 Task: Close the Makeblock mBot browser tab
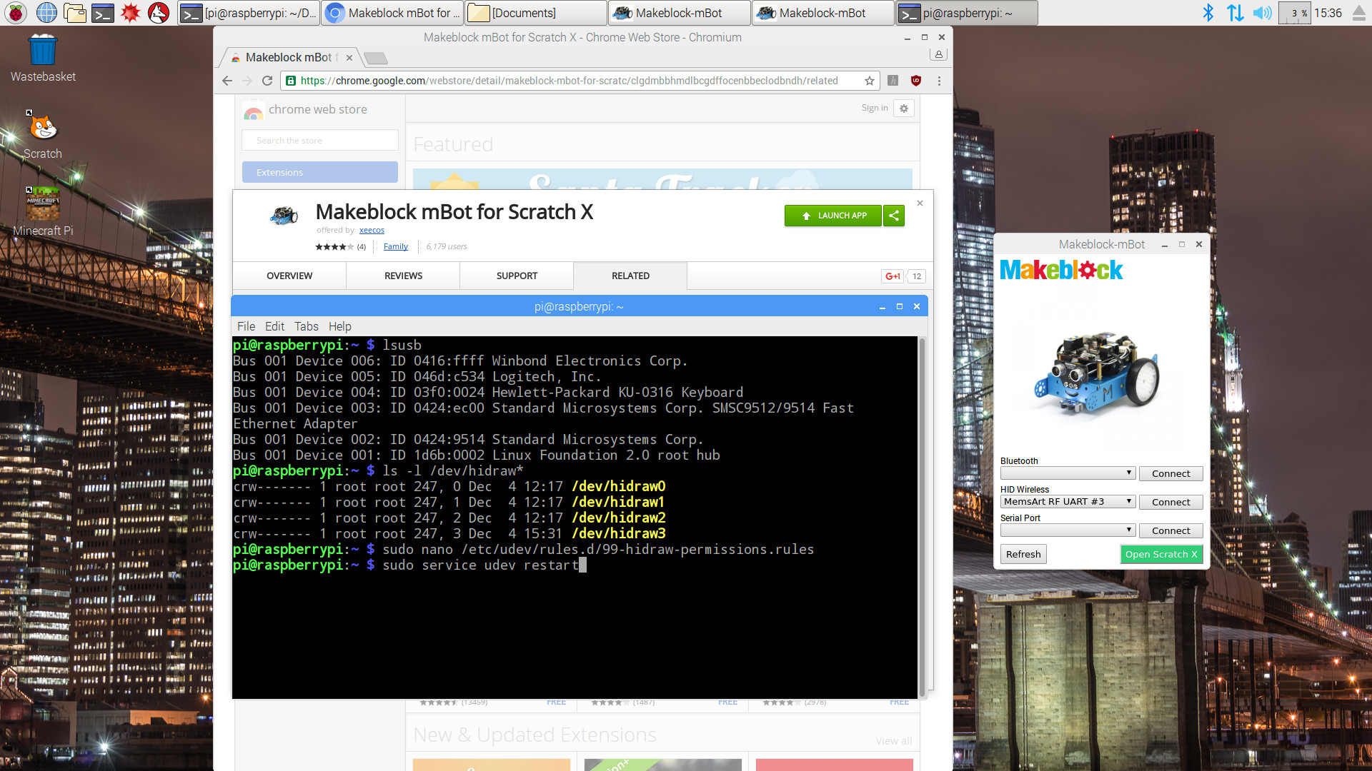349,58
